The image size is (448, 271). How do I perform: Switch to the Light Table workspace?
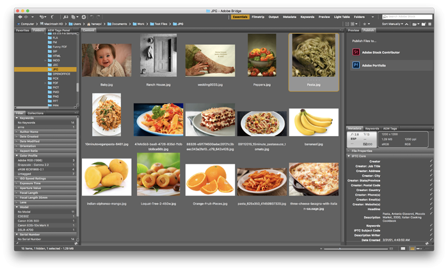click(342, 17)
